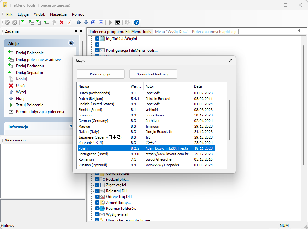Screen dimensions: 308x229
Task: Click the Add Batch Command toolbar icon
Action: [32, 22]
